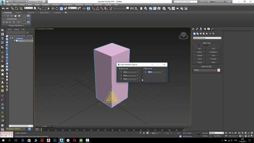Click the Redo arrow in the main toolbar
This screenshot has width=254, height=143.
click(7, 8)
